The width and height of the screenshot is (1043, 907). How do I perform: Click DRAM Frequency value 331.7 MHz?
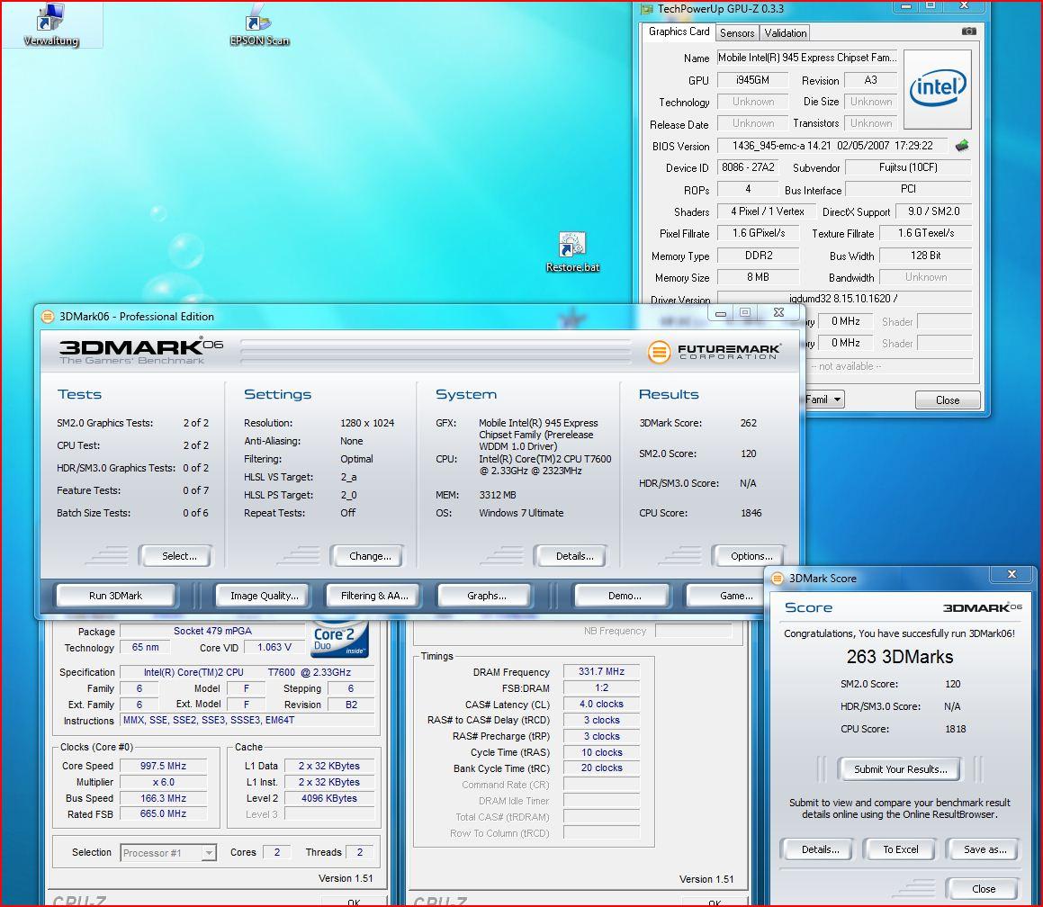(601, 671)
